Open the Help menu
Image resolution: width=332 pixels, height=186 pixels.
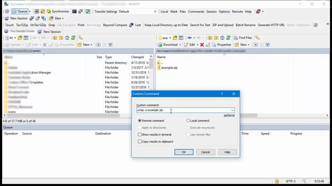pyautogui.click(x=248, y=11)
